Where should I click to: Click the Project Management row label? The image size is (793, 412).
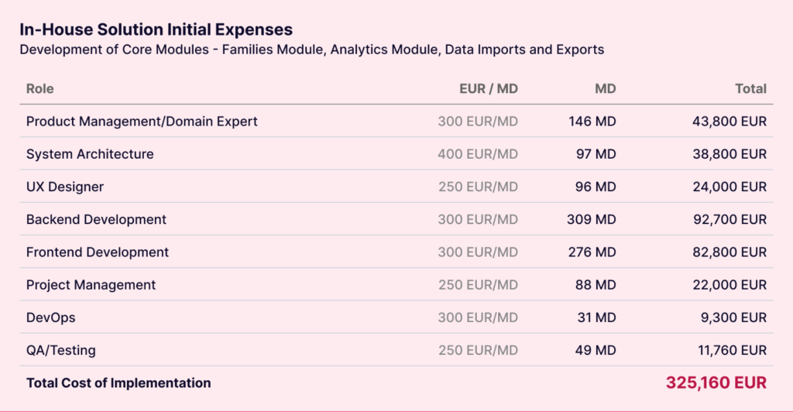91,285
